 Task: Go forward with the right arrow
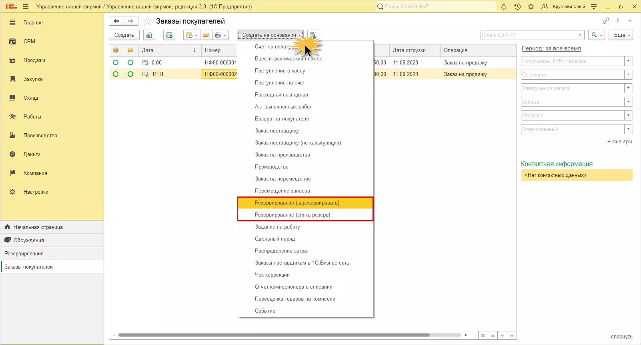click(131, 21)
